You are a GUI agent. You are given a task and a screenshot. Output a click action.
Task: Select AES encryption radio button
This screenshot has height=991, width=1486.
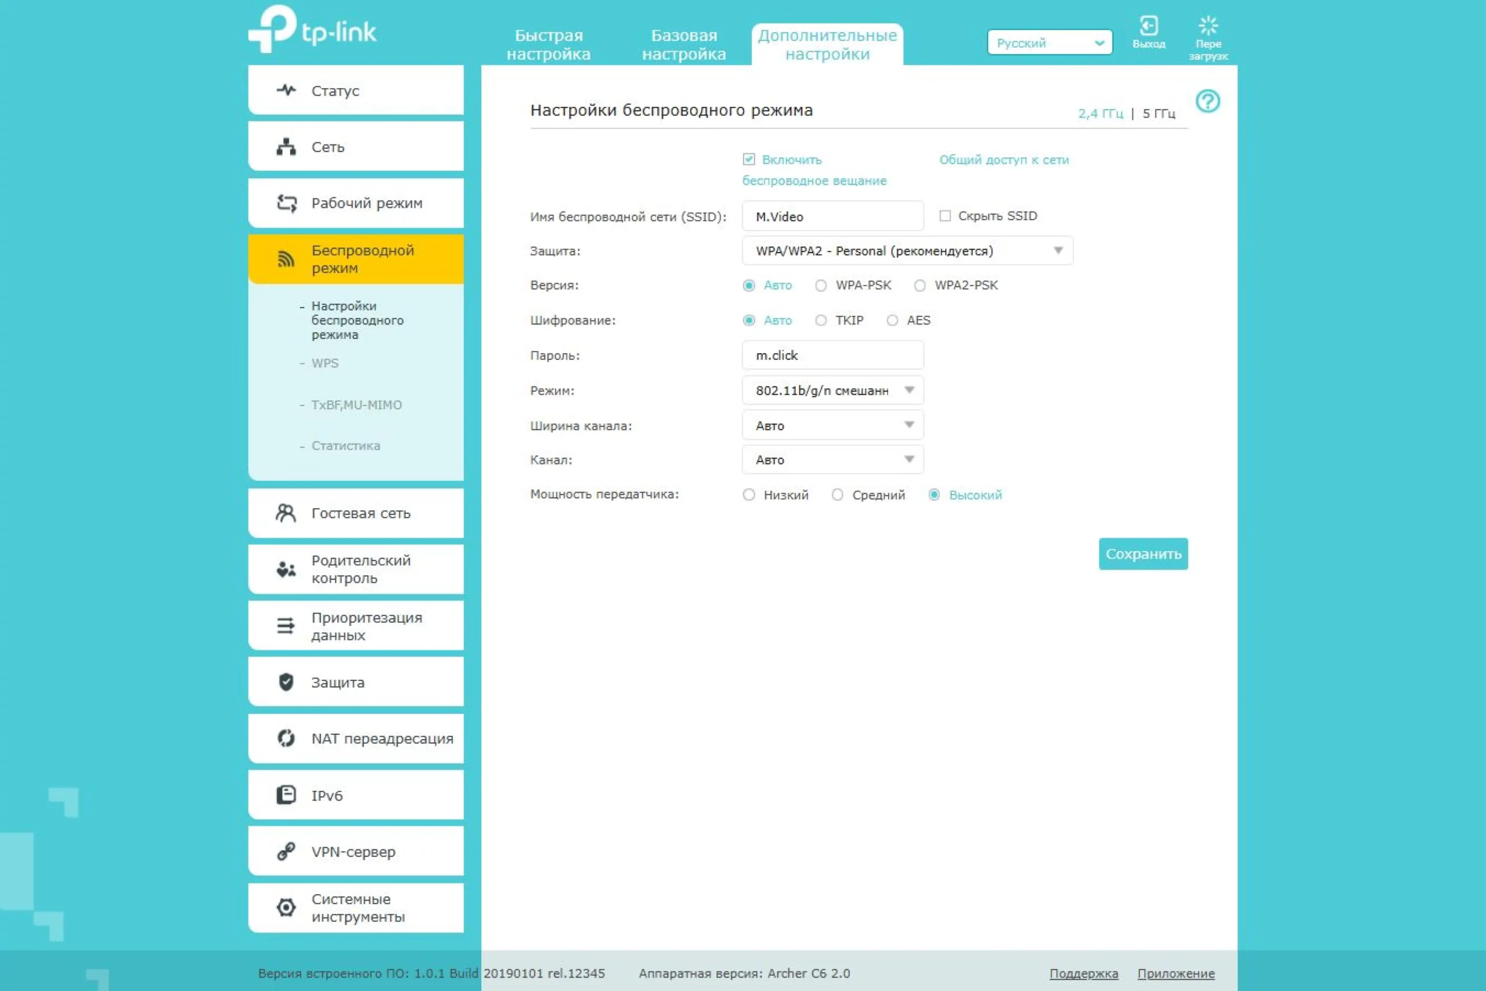pyautogui.click(x=892, y=320)
